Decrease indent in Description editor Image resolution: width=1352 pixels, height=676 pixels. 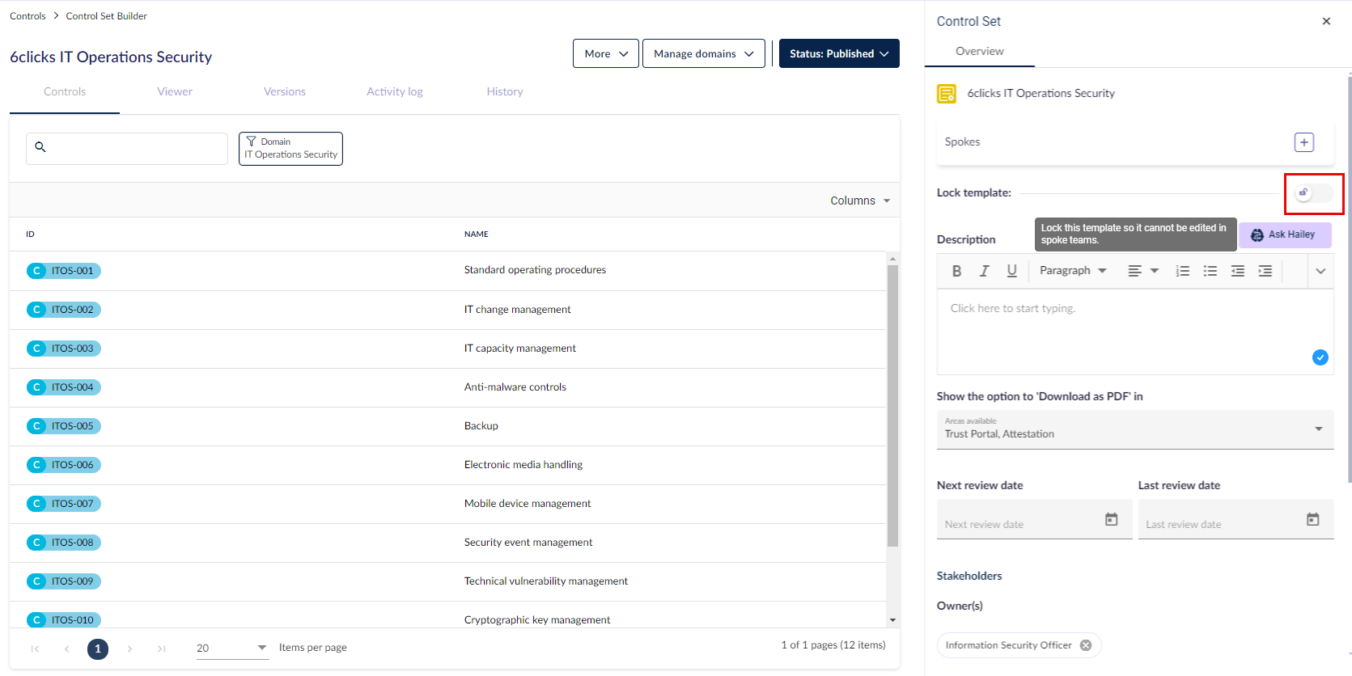pyautogui.click(x=1237, y=271)
